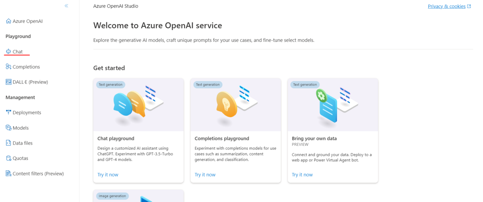Click the Azure OpenAI Studio header title
Image resolution: width=483 pixels, height=202 pixels.
click(x=116, y=6)
